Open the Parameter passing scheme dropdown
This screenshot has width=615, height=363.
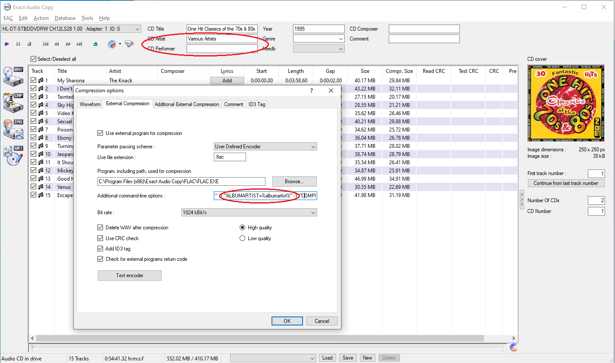[265, 147]
